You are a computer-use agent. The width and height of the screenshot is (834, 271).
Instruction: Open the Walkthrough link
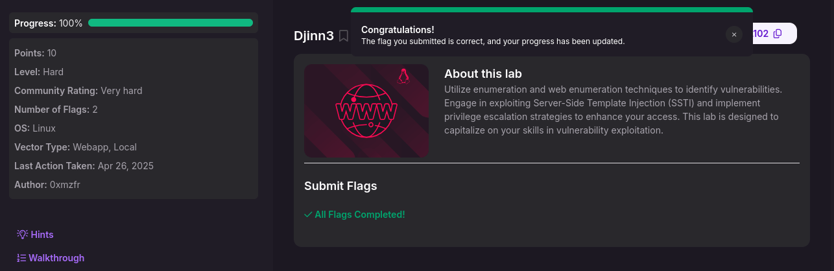click(56, 258)
